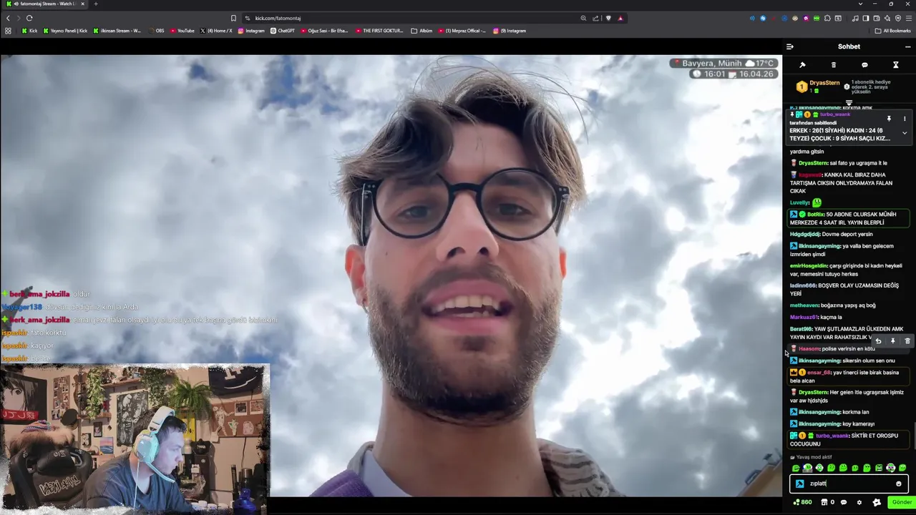The height and width of the screenshot is (515, 916).
Task: Click the username metheaven in chat
Action: [804, 305]
